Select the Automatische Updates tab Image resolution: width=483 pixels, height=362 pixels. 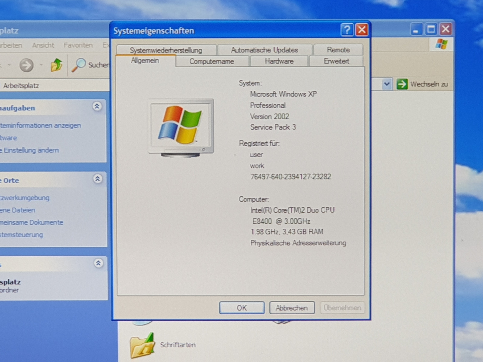(264, 50)
